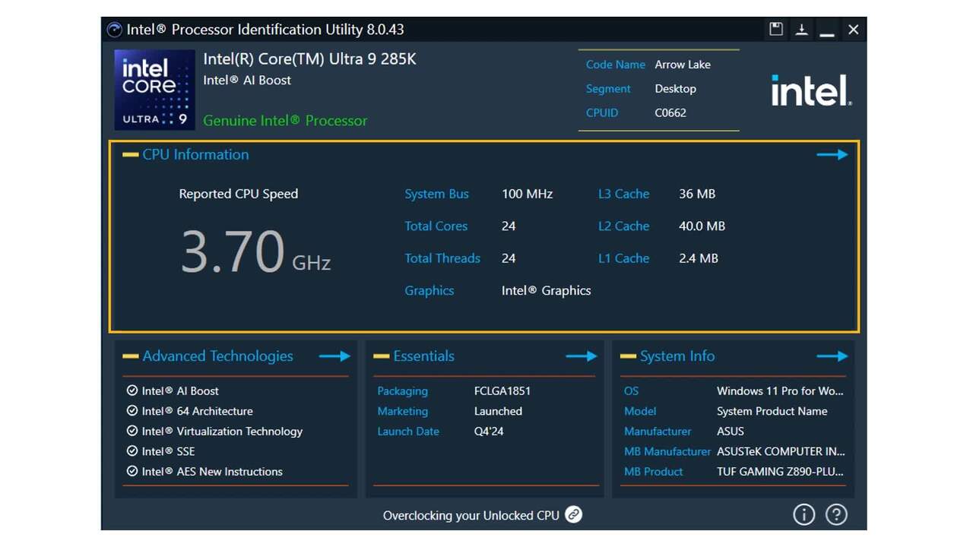Screen dimensions: 973x547
Task: Open the help question mark icon
Action: point(836,514)
